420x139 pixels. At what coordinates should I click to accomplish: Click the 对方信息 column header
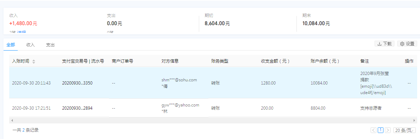[170, 61]
